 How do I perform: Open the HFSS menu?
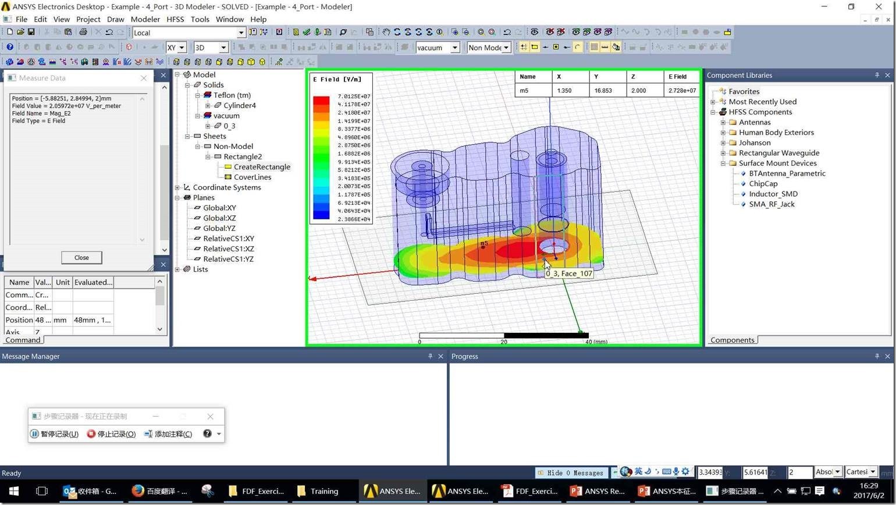click(175, 19)
